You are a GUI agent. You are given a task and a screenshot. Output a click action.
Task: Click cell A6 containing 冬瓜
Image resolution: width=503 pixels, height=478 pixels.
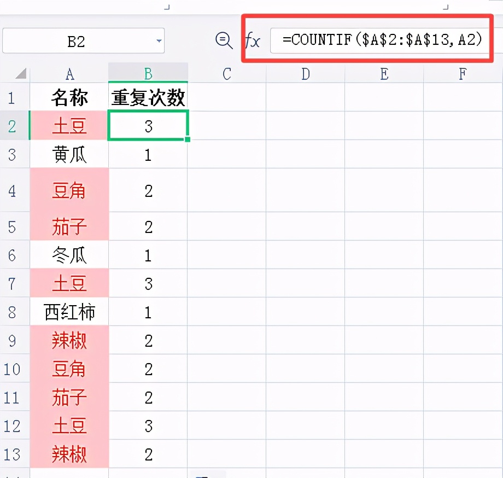pos(69,255)
